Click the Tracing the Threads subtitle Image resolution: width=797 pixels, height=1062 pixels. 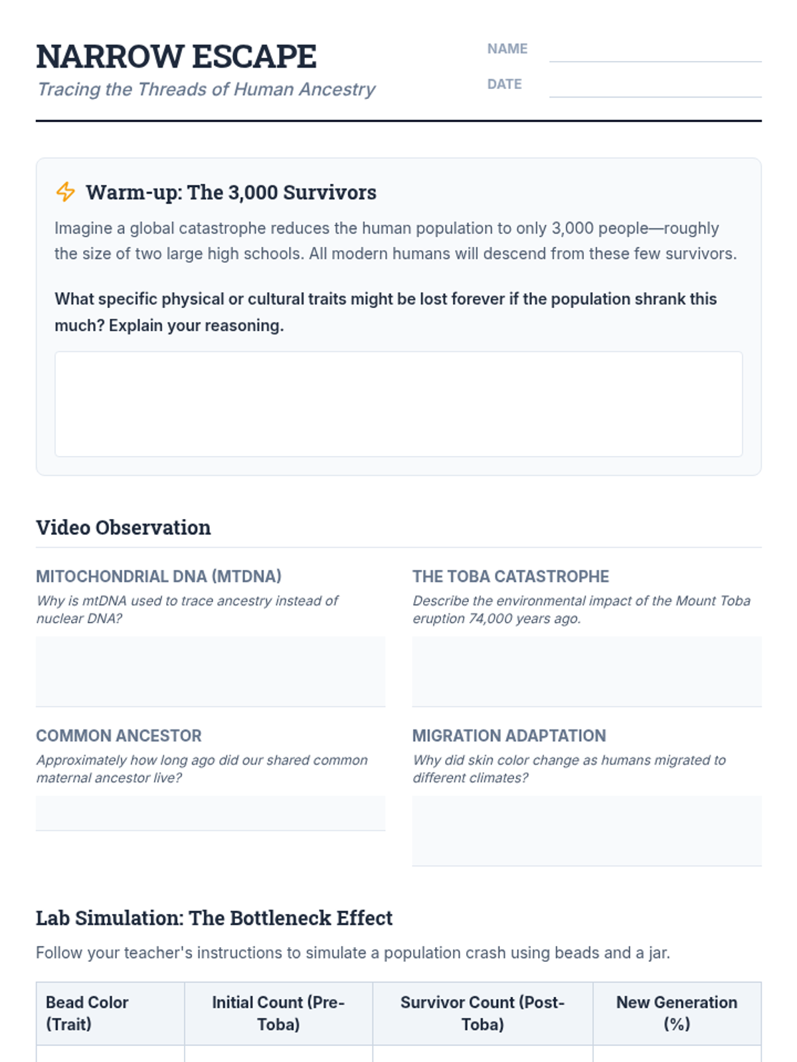pos(206,89)
